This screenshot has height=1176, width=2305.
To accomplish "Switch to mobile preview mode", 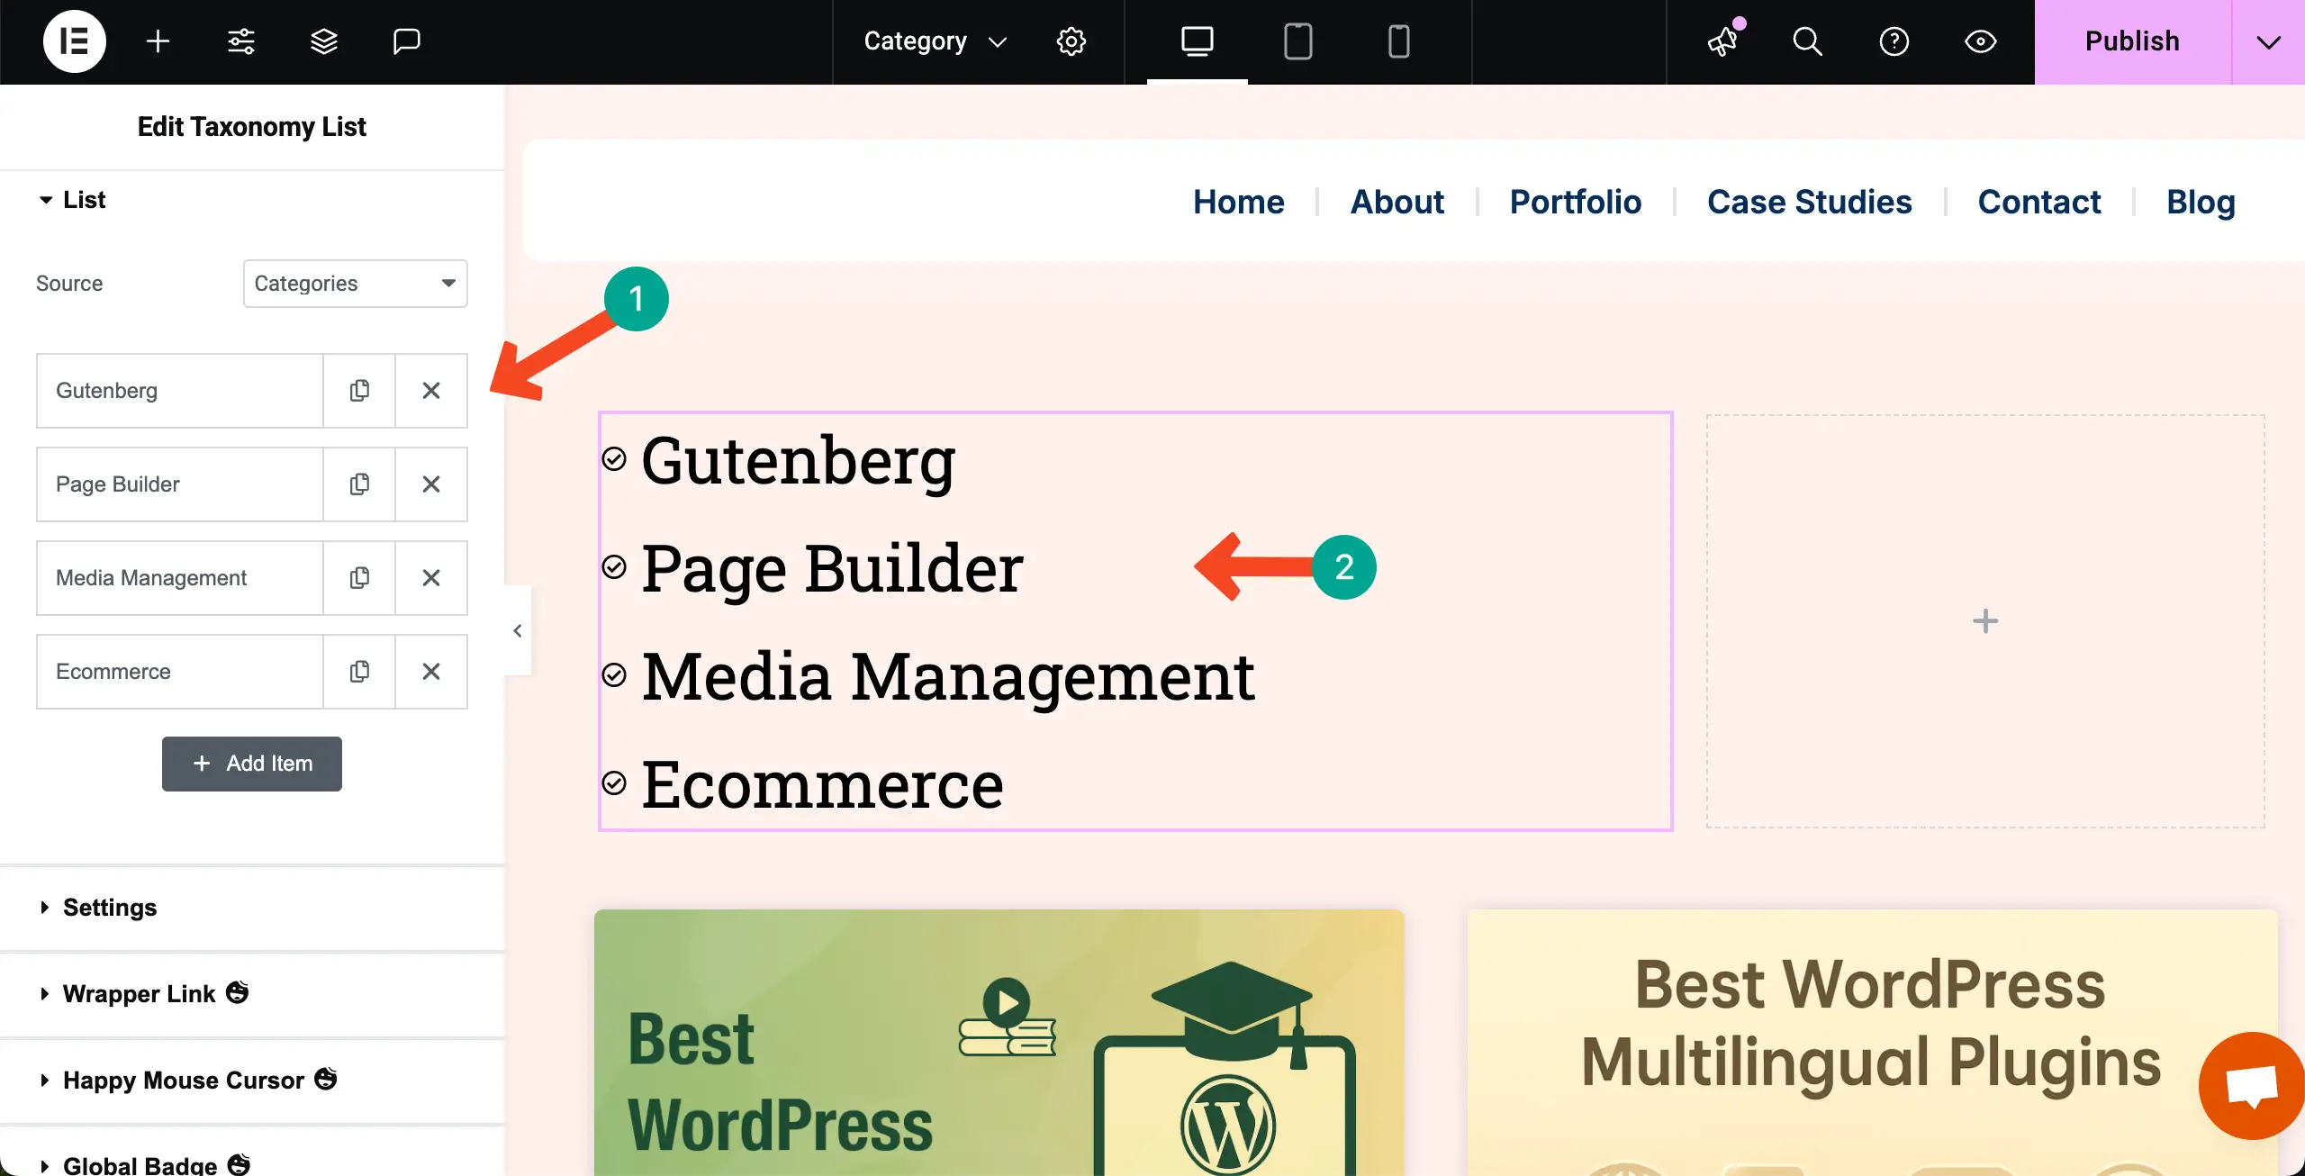I will [1398, 41].
